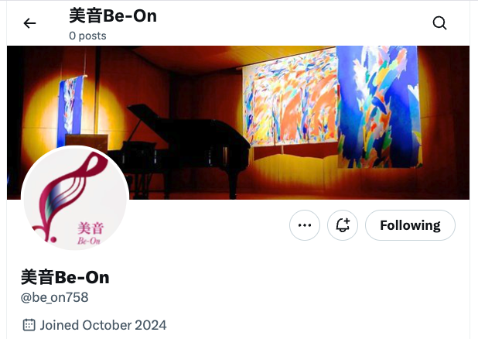478x339 pixels.
Task: Enable post notifications with the bell icon
Action: [x=343, y=225]
